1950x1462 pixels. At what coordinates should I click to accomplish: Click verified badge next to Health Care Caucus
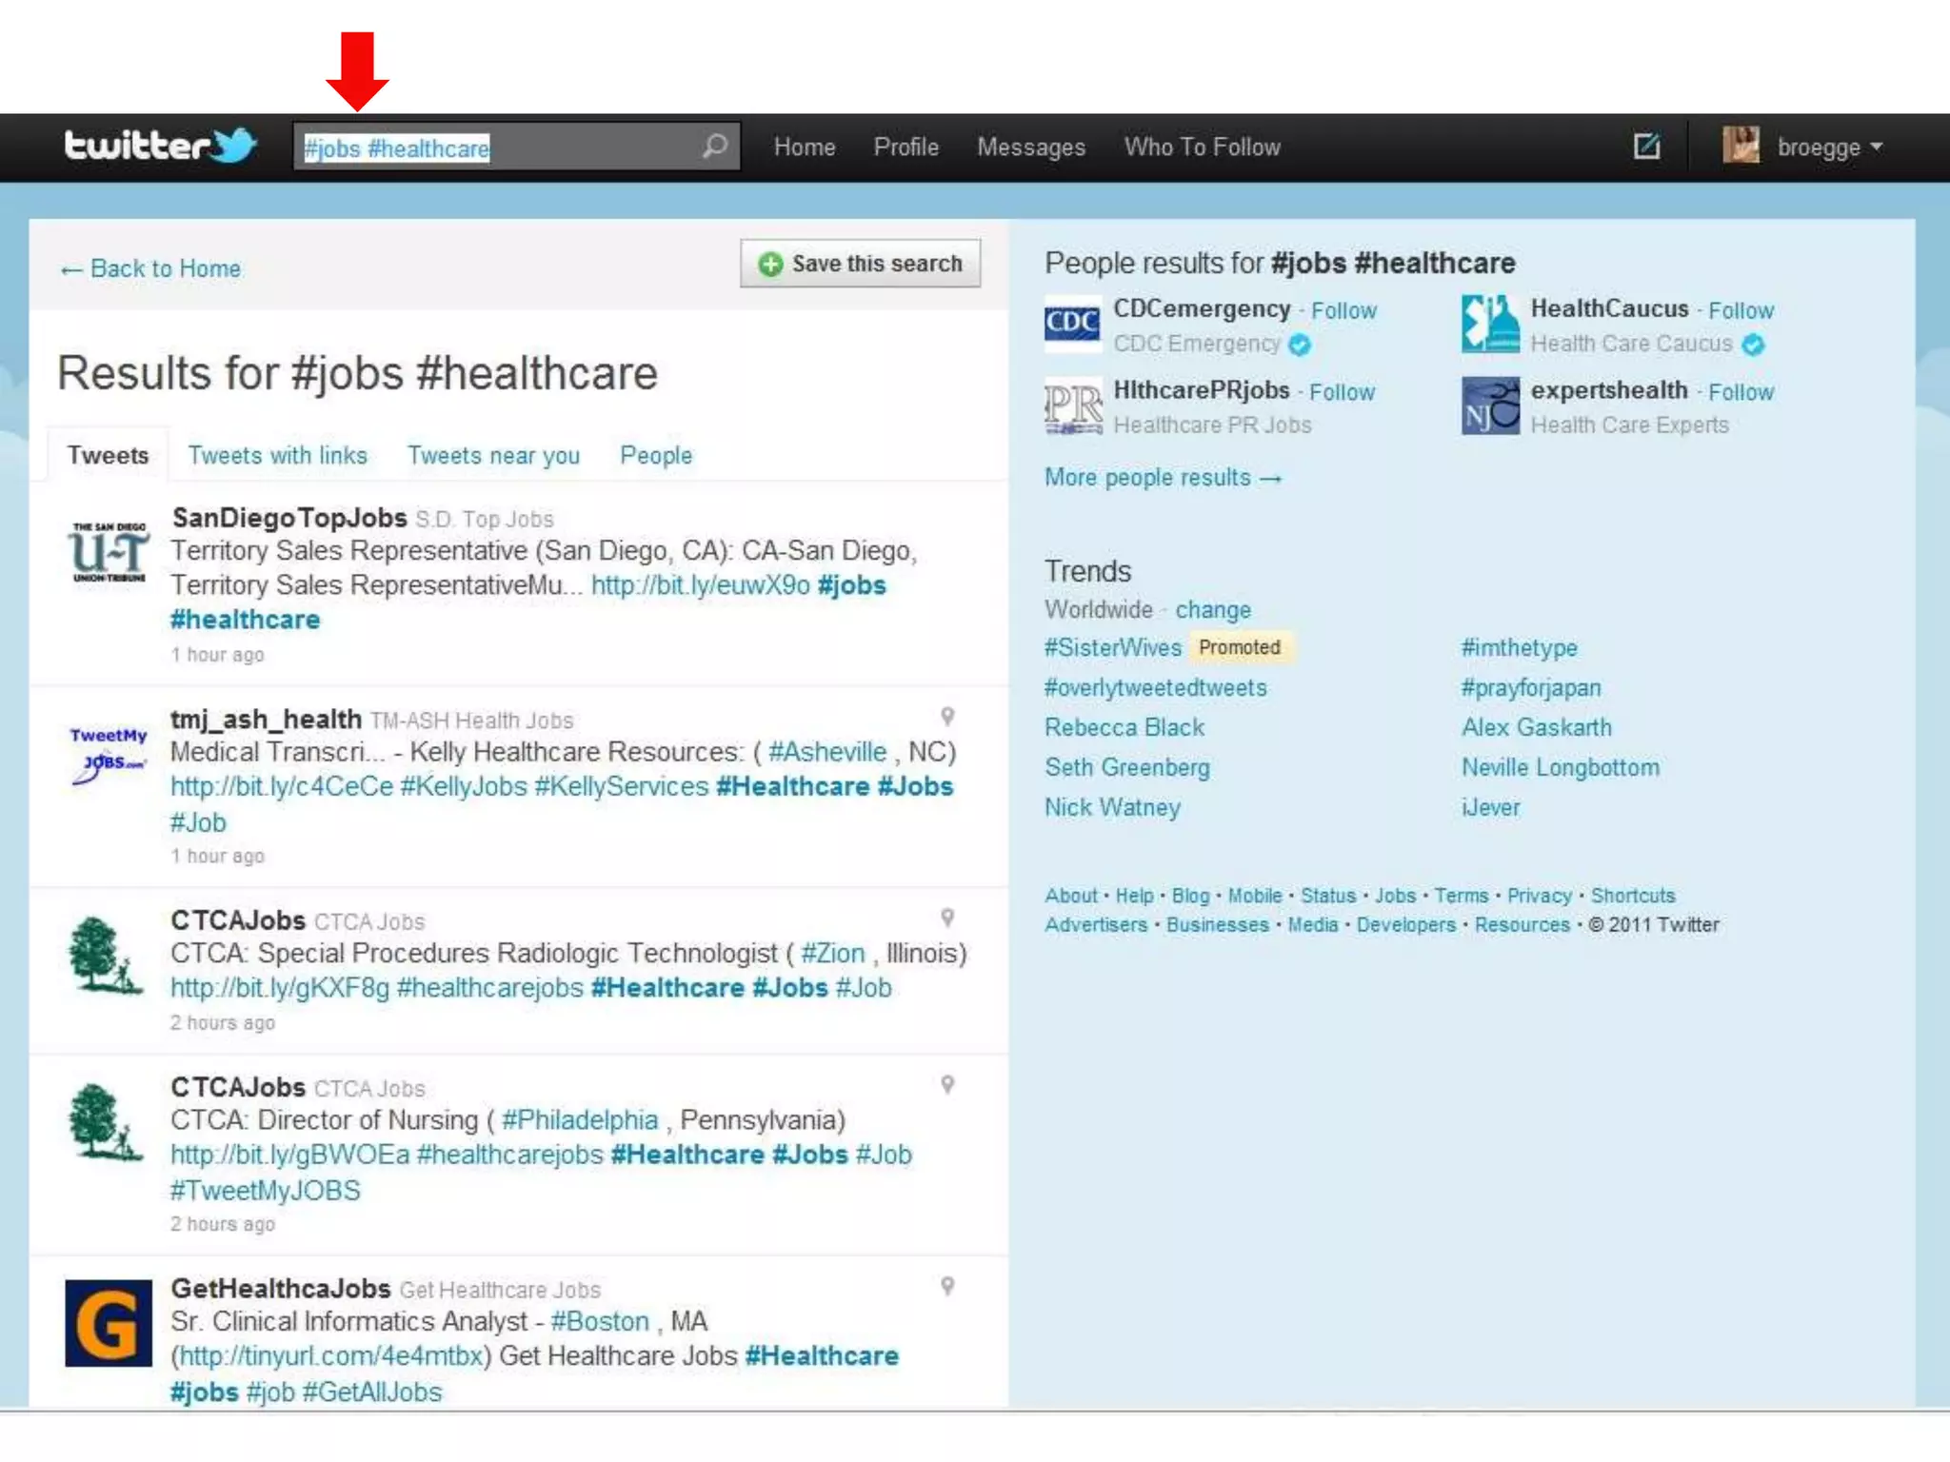(1753, 345)
